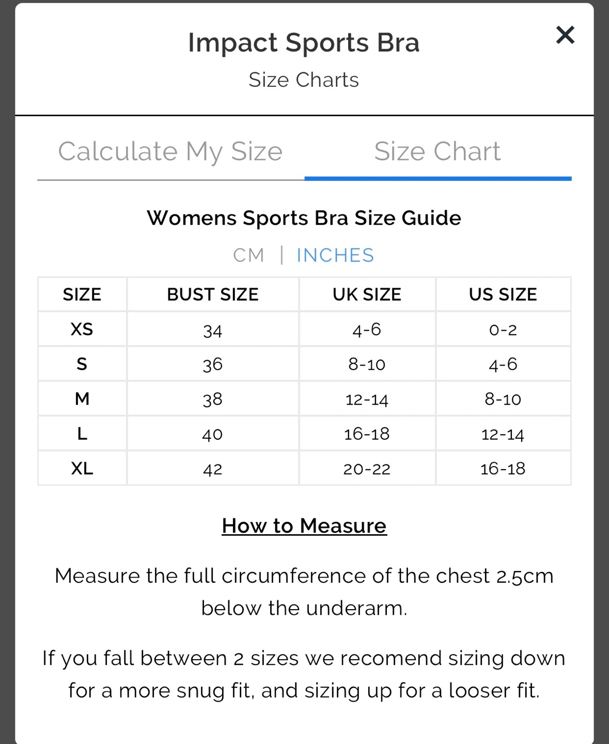This screenshot has height=744, width=609.
Task: Click the Impact Sports Bra heading
Action: [304, 42]
